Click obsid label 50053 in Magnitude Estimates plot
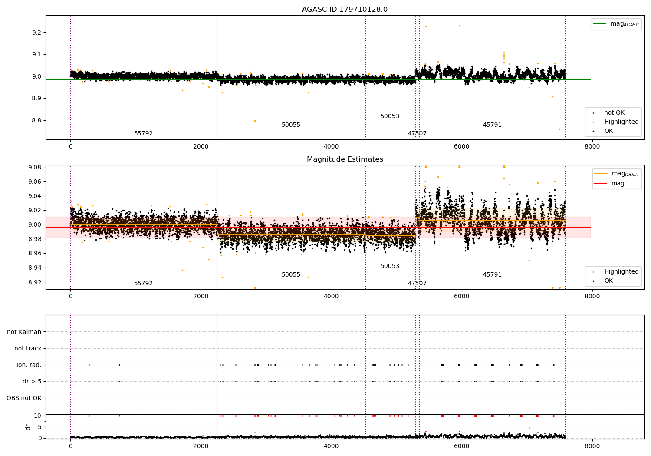Image resolution: width=651 pixels, height=456 pixels. pos(390,266)
